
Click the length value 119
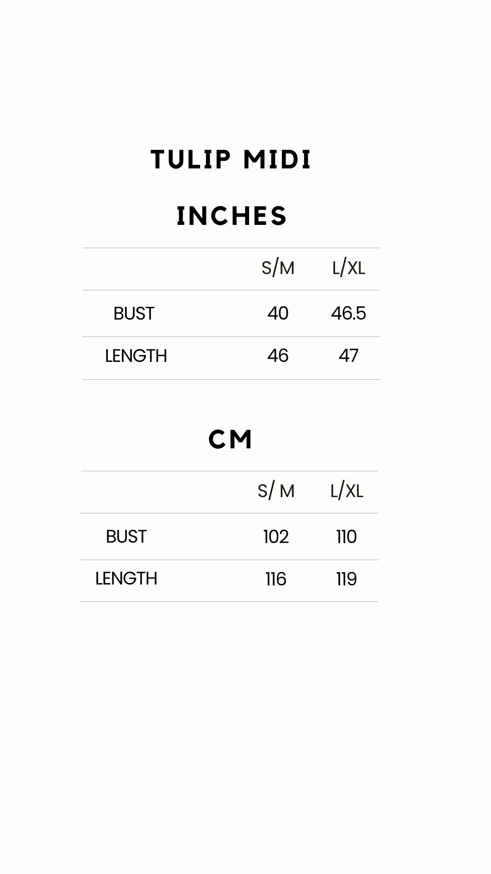pyautogui.click(x=346, y=579)
